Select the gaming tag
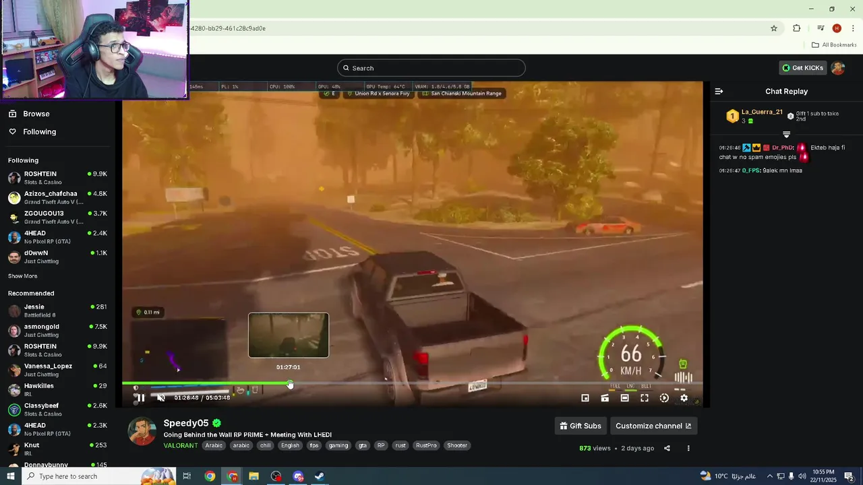 (338, 445)
